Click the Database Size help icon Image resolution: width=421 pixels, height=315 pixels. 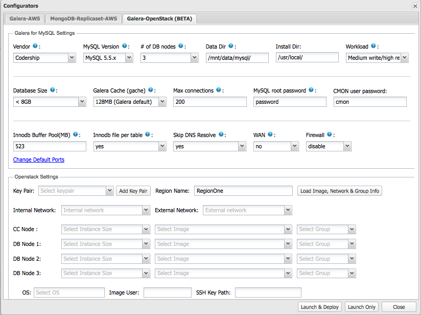tap(53, 91)
